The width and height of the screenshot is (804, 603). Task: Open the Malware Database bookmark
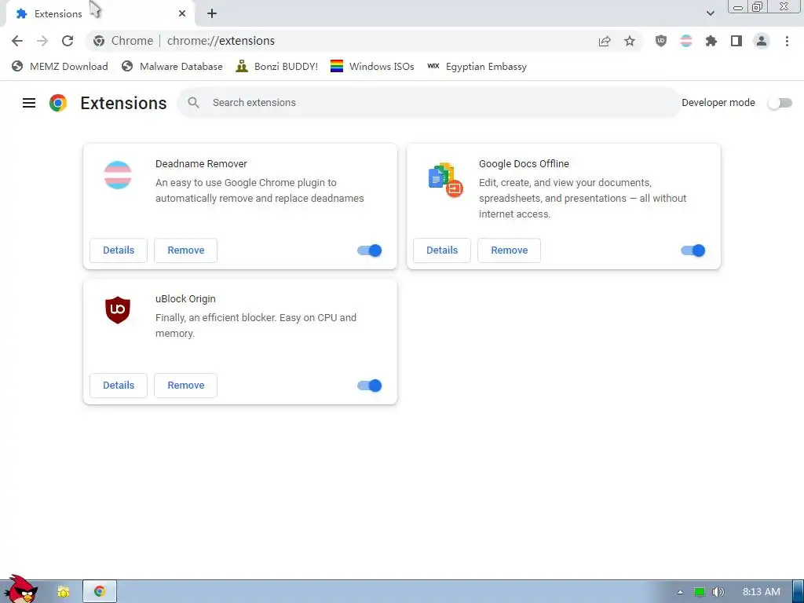(x=172, y=67)
